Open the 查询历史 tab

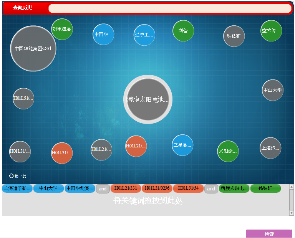23,8
